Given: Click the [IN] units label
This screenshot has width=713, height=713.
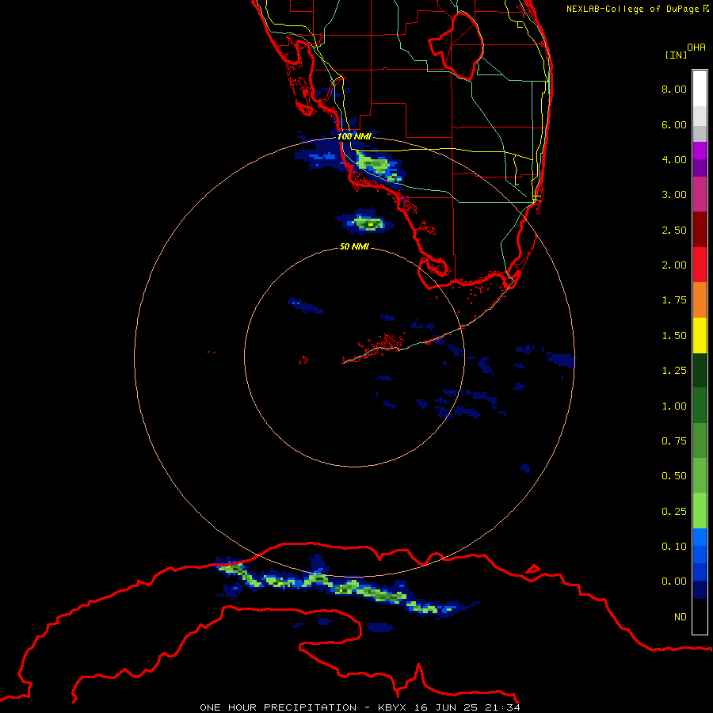Looking at the screenshot, I should pyautogui.click(x=676, y=55).
